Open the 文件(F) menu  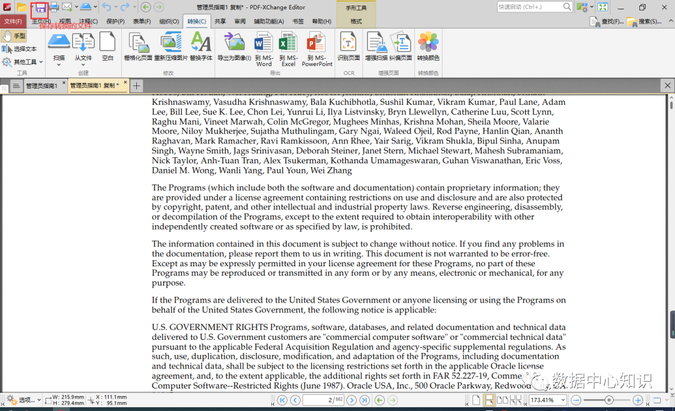pos(13,21)
